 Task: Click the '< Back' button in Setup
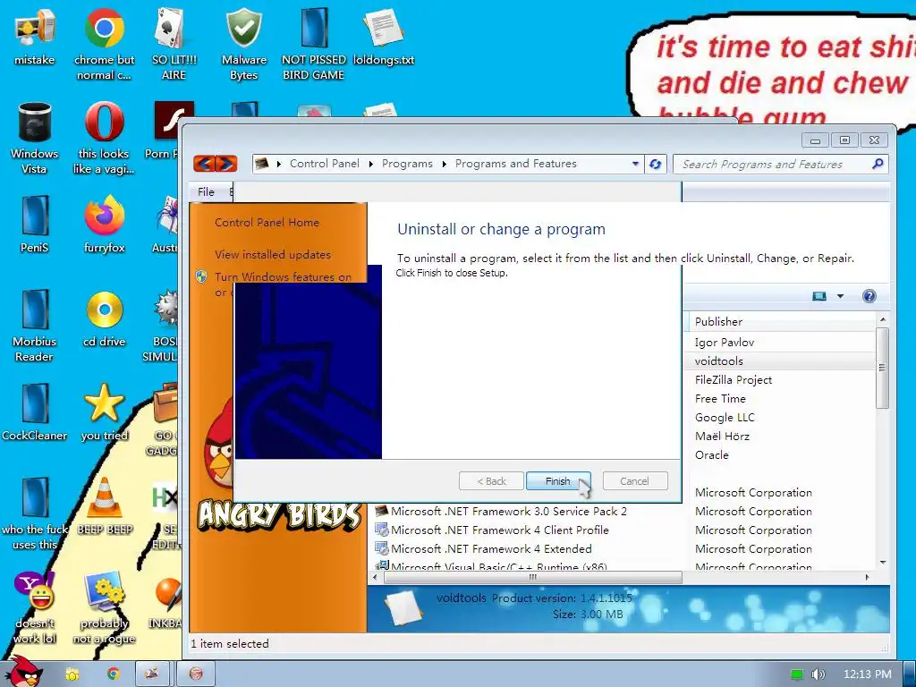pyautogui.click(x=491, y=480)
